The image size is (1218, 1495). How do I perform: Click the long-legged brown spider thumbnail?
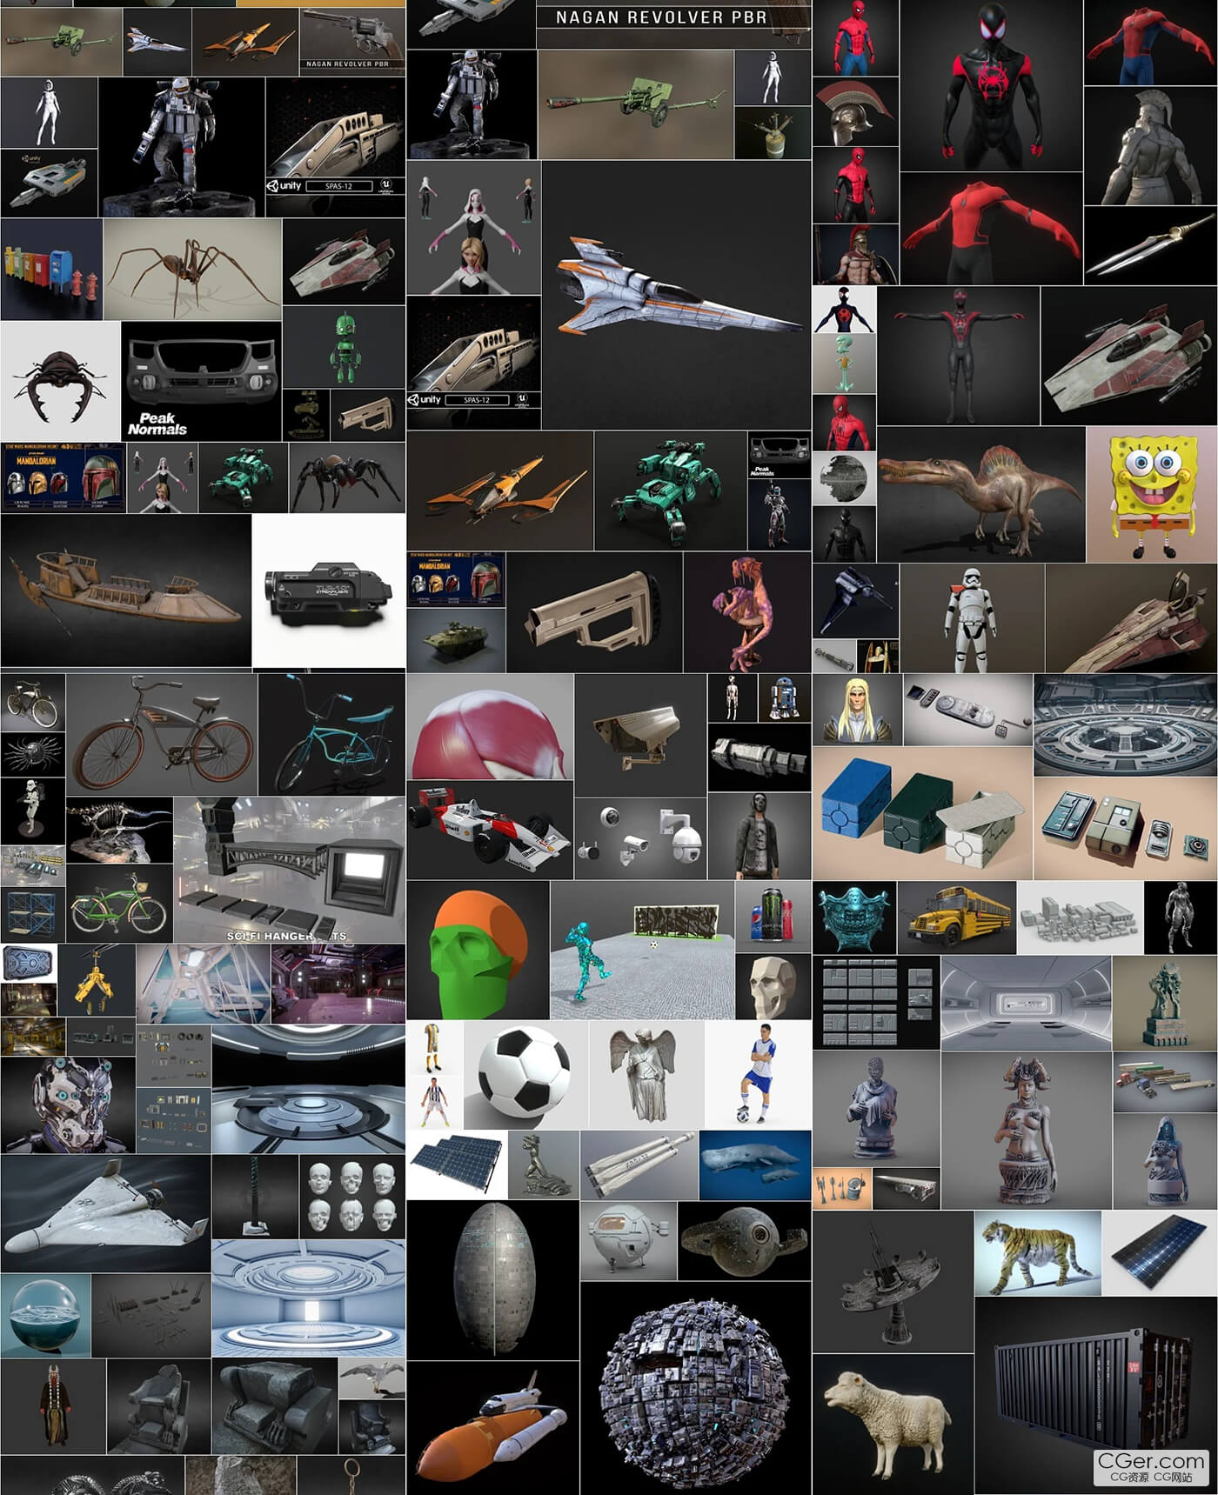tap(192, 269)
